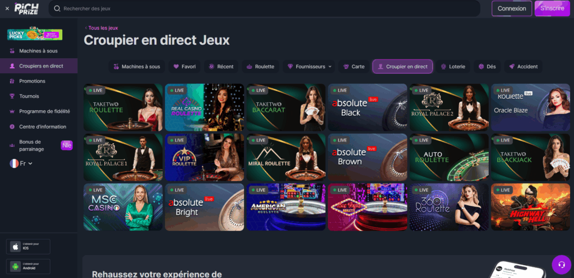Open the MSC Casino game
The height and width of the screenshot is (278, 574).
(123, 207)
